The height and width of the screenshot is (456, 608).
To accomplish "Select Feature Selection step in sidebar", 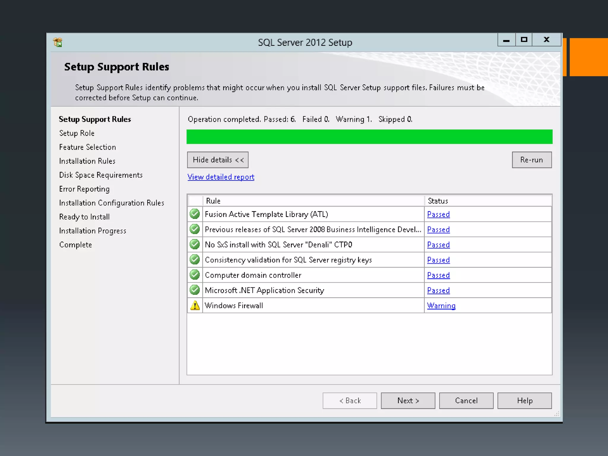I will tap(88, 147).
